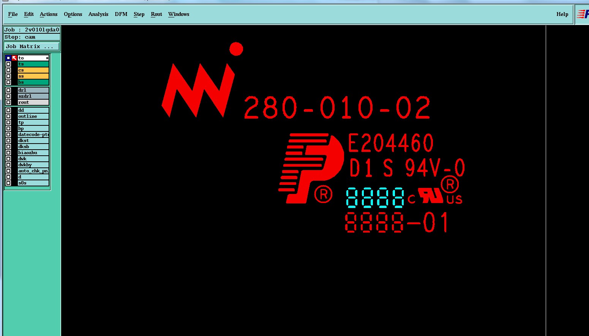The height and width of the screenshot is (336, 589).
Task: Click the cyan 8888 datecode feature in canvas
Action: click(x=375, y=198)
